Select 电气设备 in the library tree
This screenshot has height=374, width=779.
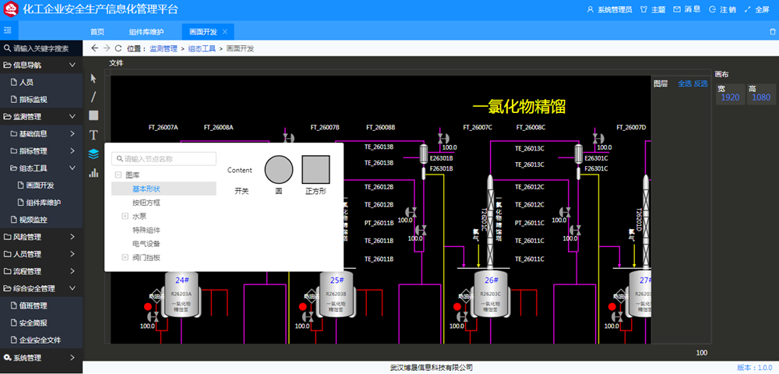point(146,244)
